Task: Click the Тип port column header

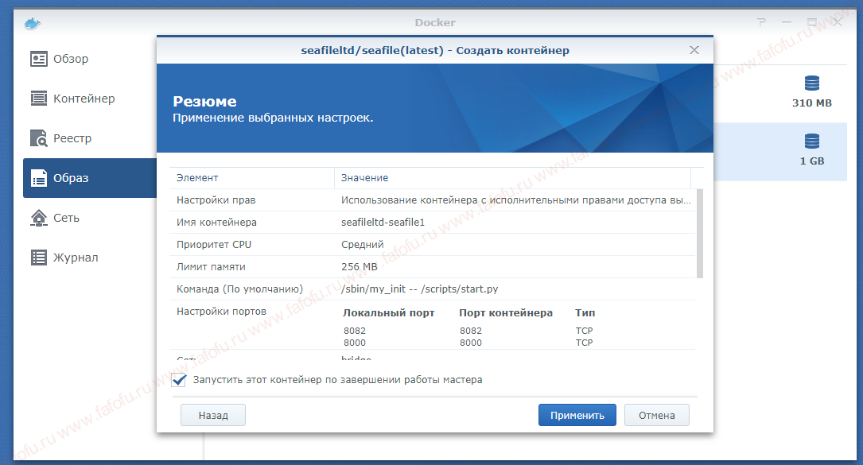Action: 585,312
